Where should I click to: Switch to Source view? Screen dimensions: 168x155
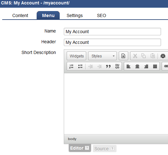coord(105,149)
